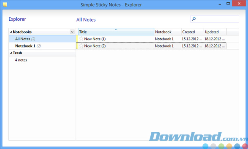
Task: Collapse the Trash tree section
Action: coord(11,53)
